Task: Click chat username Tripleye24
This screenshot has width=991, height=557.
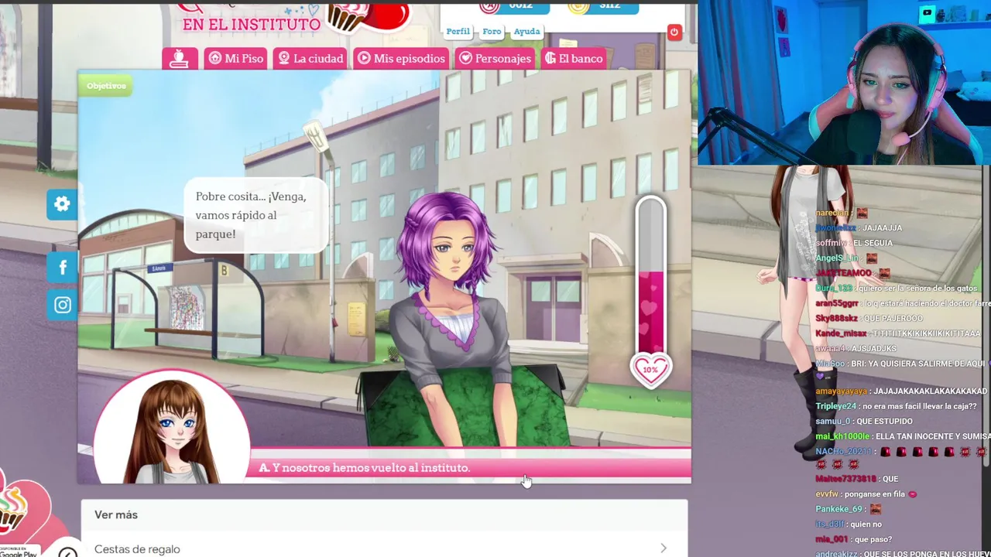Action: [x=835, y=406]
